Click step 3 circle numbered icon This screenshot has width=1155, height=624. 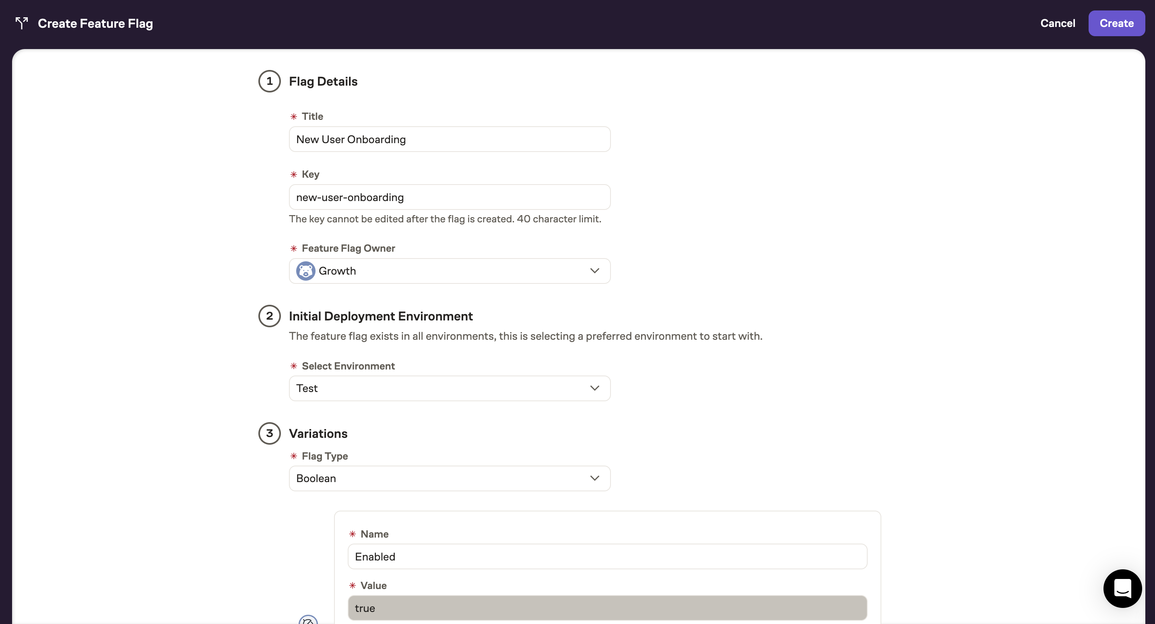coord(269,433)
